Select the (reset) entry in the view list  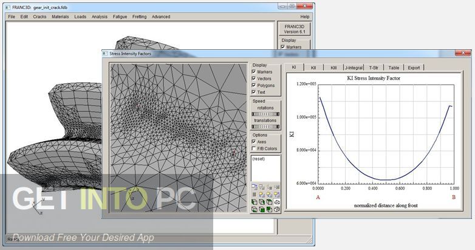tap(258, 159)
